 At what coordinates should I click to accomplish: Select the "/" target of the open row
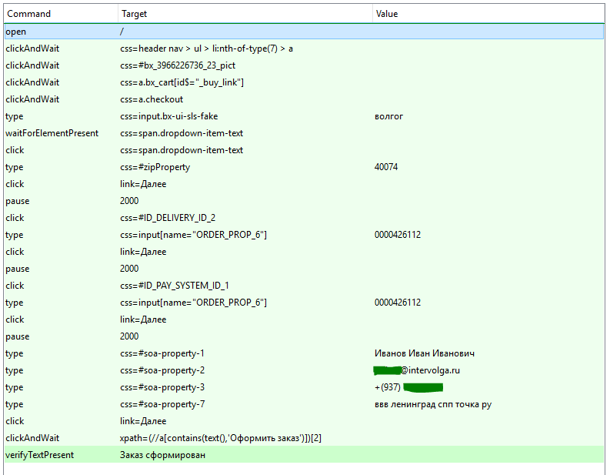point(122,32)
